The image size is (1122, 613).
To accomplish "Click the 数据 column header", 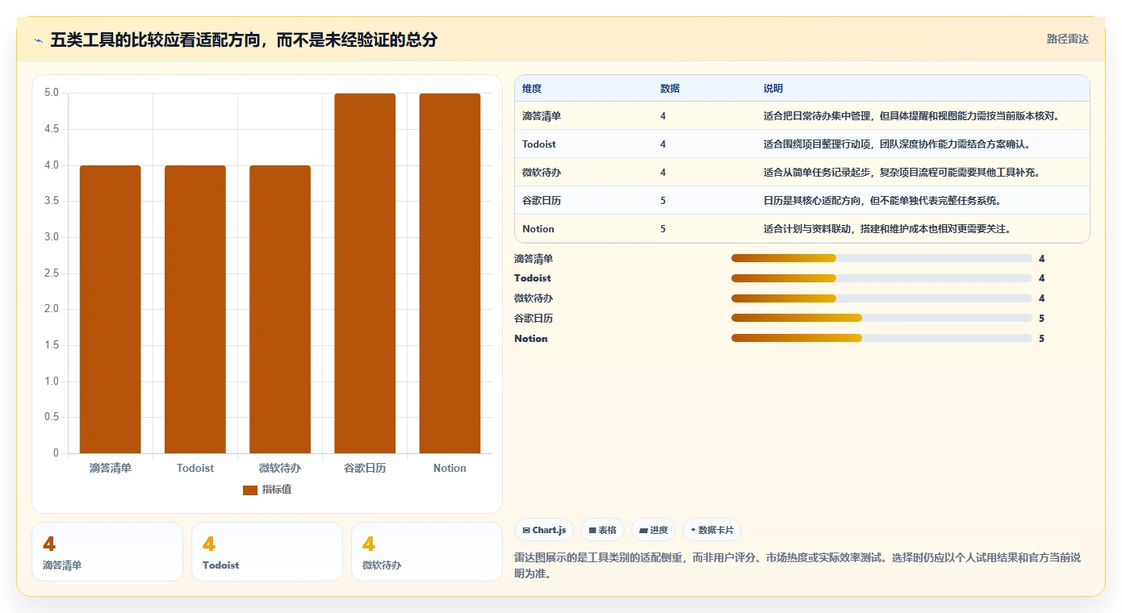I will pyautogui.click(x=670, y=88).
